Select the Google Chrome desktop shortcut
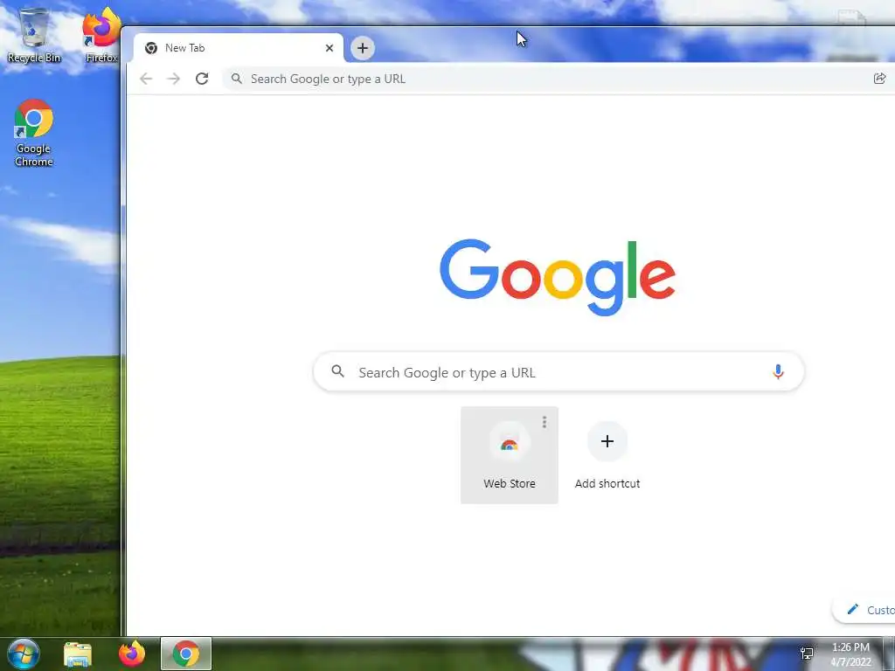The image size is (895, 671). [34, 134]
